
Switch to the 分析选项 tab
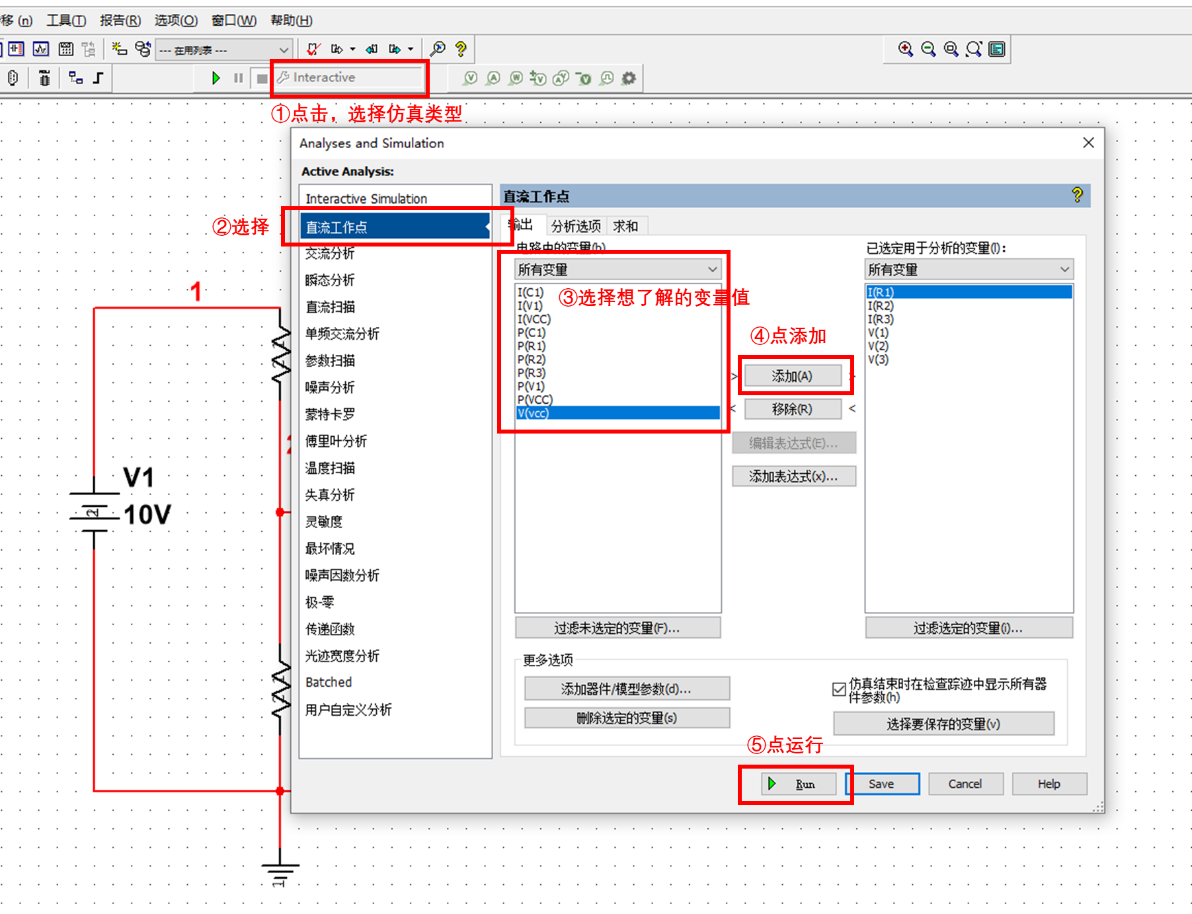(x=576, y=226)
